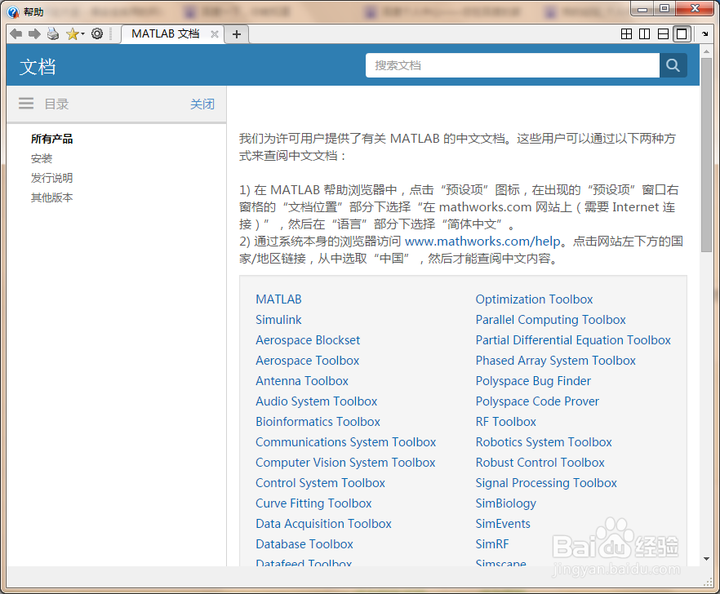Viewport: 720px width, 594px height.
Task: Close the table of contents via 关闭
Action: [202, 104]
